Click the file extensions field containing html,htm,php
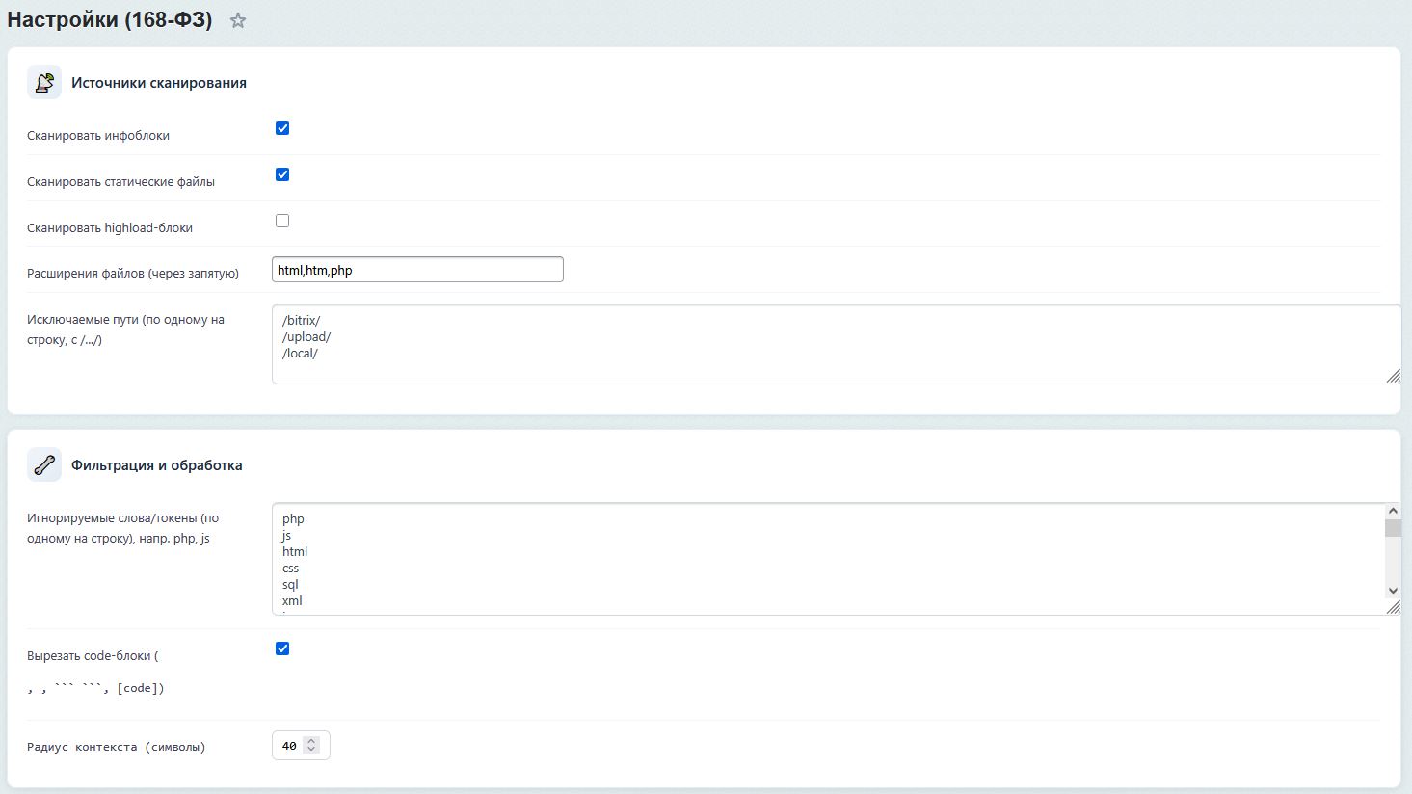 [417, 270]
